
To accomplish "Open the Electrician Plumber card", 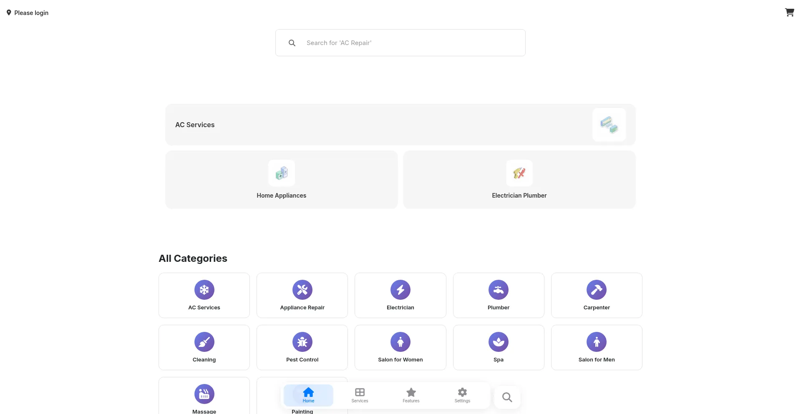I will 519,180.
